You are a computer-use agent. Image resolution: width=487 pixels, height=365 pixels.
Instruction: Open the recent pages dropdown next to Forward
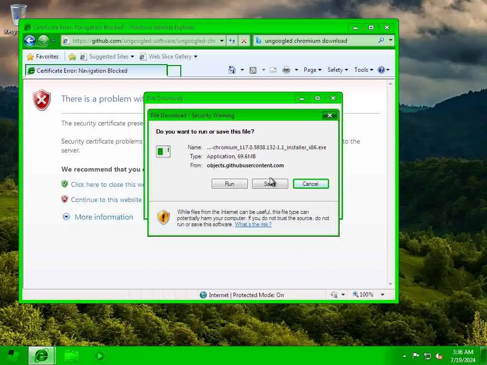tap(54, 41)
